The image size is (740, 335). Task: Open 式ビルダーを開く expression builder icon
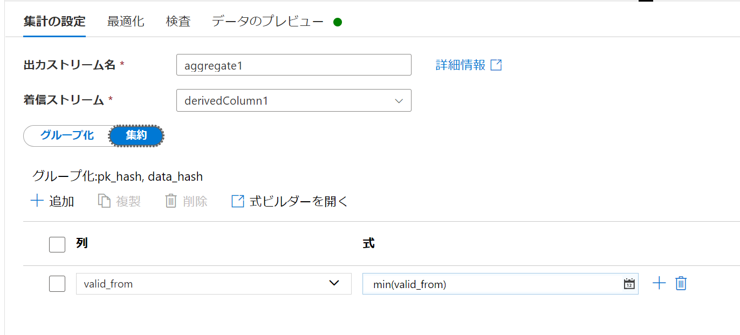pyautogui.click(x=238, y=201)
